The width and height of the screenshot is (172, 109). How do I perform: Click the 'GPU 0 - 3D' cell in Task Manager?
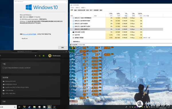tap(146, 38)
